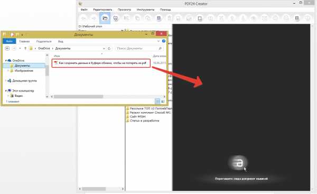
Task: Open the Просмотр menu in PDF24 Creator
Action: (124, 10)
